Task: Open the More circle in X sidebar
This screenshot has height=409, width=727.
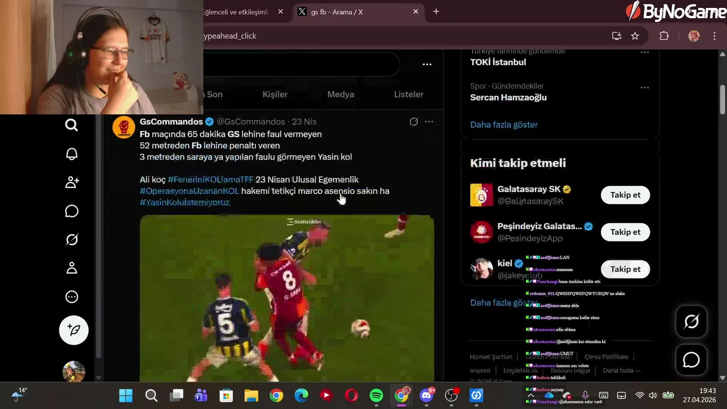Action: pos(72,297)
